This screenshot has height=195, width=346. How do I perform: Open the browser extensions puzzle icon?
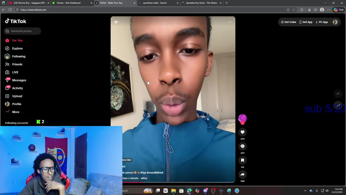tap(302, 10)
